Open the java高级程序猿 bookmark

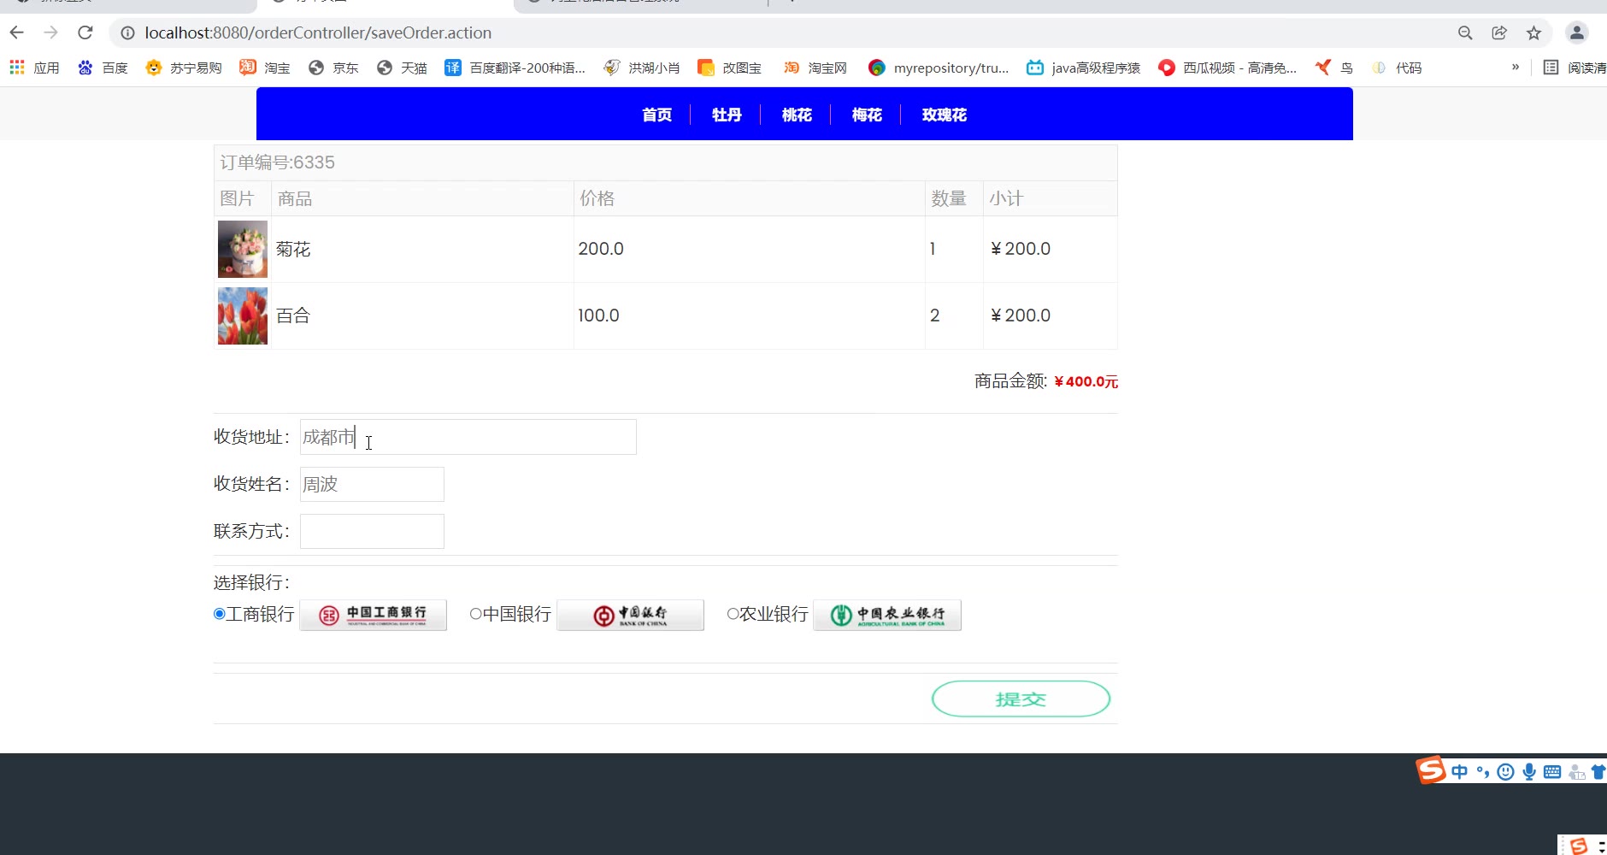[x=1084, y=68]
